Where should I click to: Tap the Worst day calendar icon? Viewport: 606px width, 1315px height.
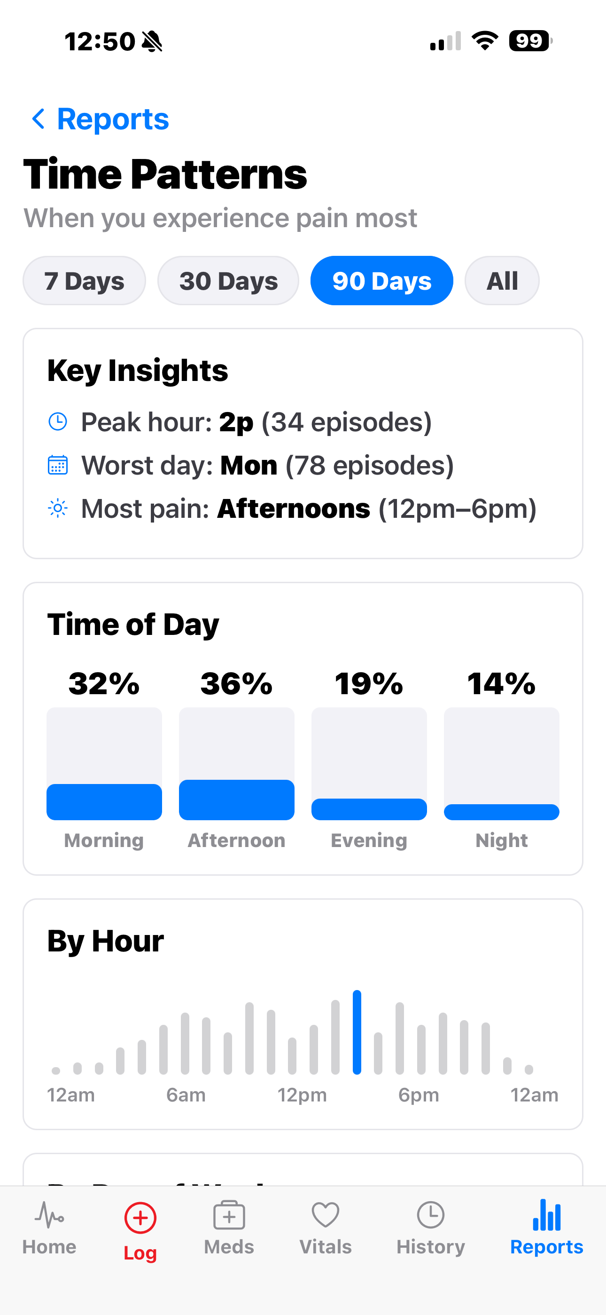[x=58, y=465]
